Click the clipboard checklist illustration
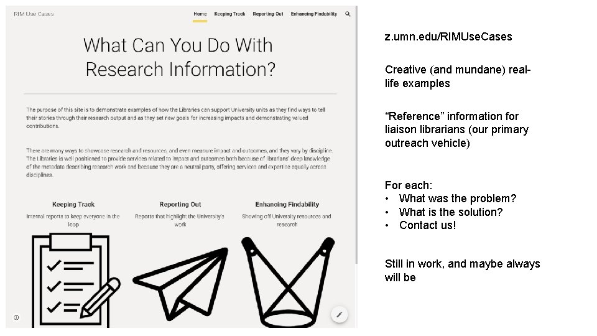 point(76,281)
